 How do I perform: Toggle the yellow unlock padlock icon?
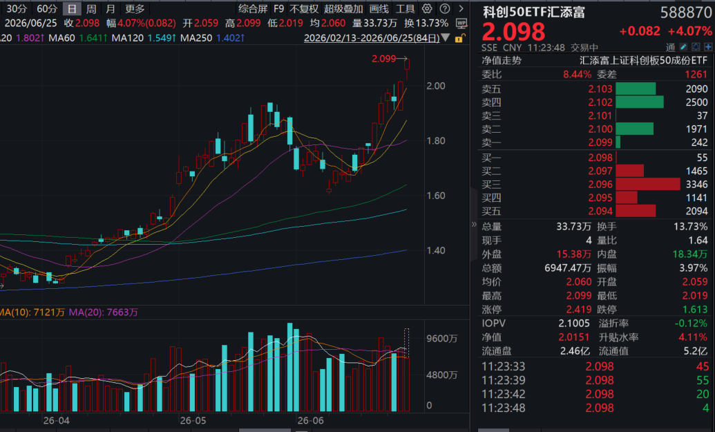(x=459, y=38)
